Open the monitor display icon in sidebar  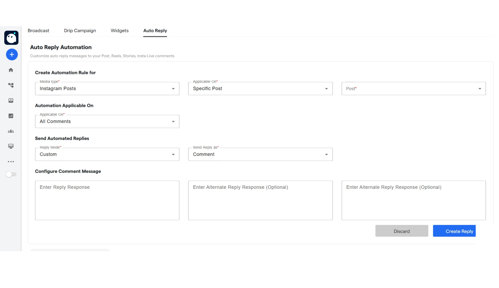pos(11,146)
